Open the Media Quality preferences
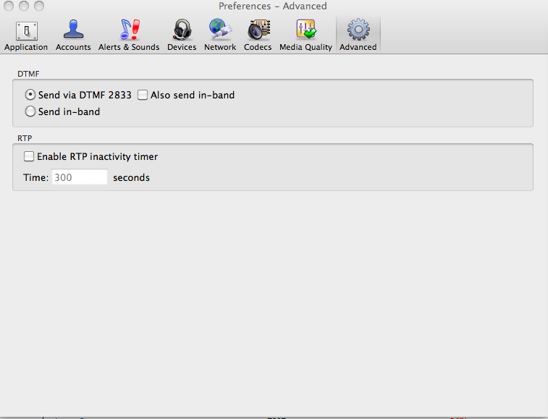 coord(305,35)
